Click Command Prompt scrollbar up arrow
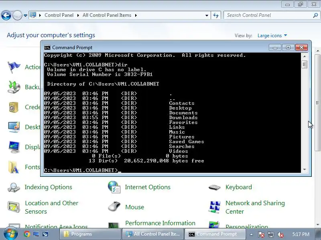 pos(304,56)
